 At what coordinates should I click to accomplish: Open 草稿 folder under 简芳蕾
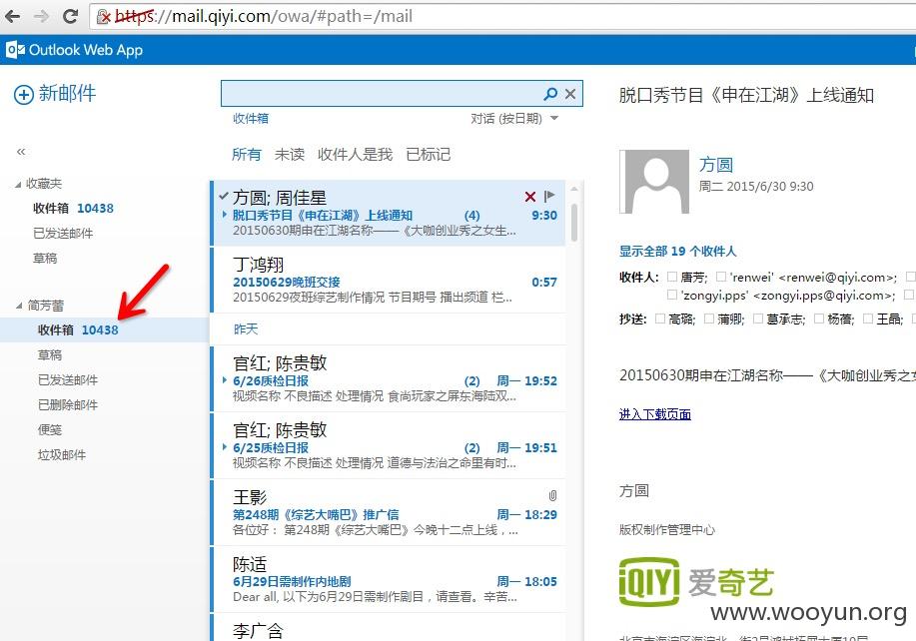50,354
